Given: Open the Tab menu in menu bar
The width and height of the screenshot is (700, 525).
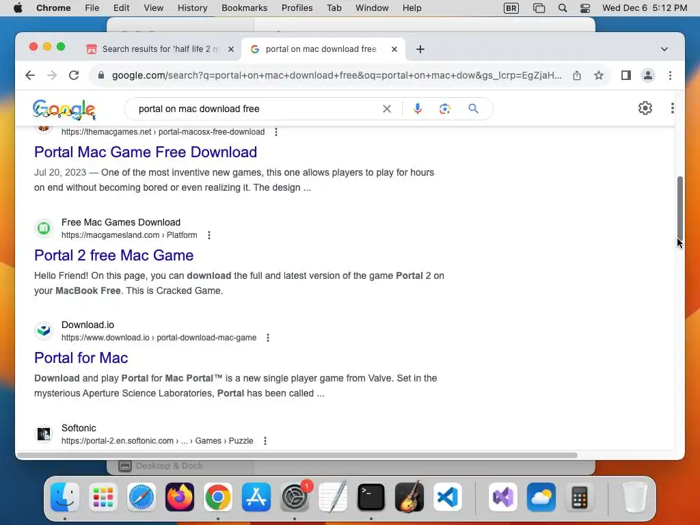Looking at the screenshot, I should (x=334, y=8).
